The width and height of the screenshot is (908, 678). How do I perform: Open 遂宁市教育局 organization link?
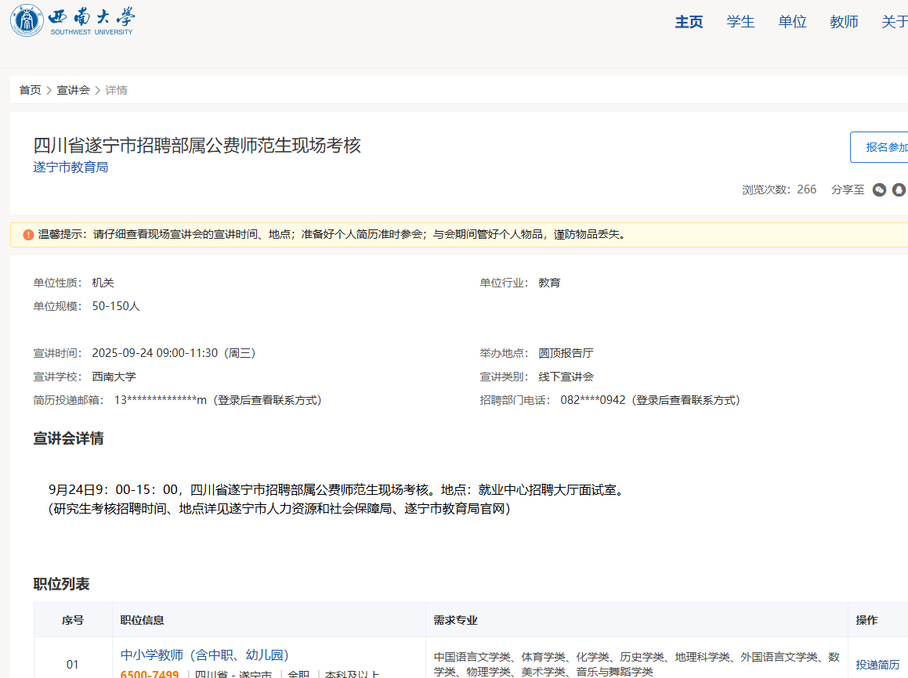pos(71,168)
